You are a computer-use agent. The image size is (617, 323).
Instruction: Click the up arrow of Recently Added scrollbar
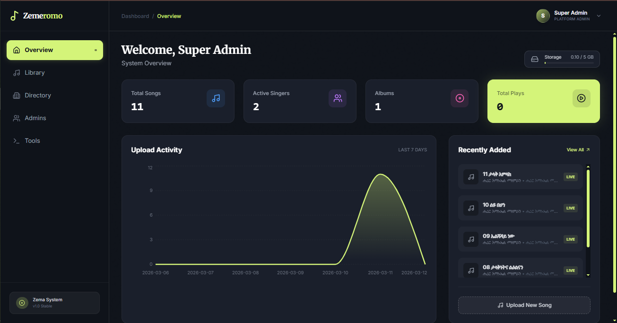(588, 166)
